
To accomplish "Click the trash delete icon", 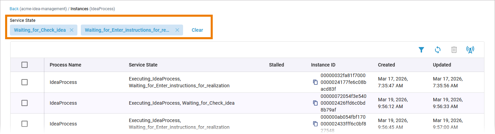I will (454, 50).
